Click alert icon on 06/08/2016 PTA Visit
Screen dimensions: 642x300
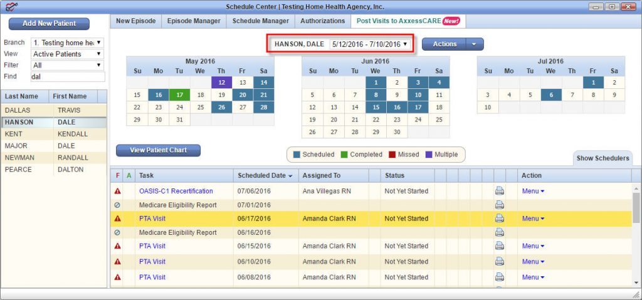point(117,277)
